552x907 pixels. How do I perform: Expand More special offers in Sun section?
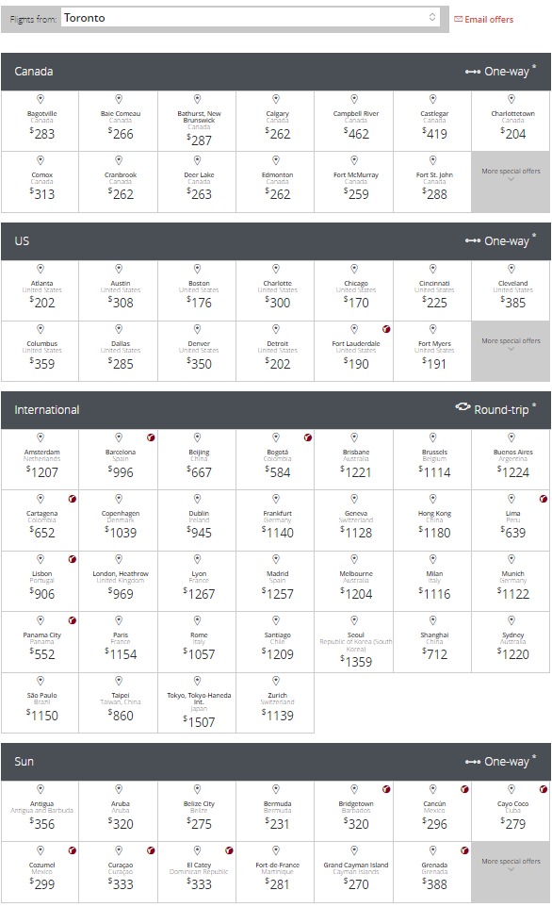pyautogui.click(x=511, y=872)
